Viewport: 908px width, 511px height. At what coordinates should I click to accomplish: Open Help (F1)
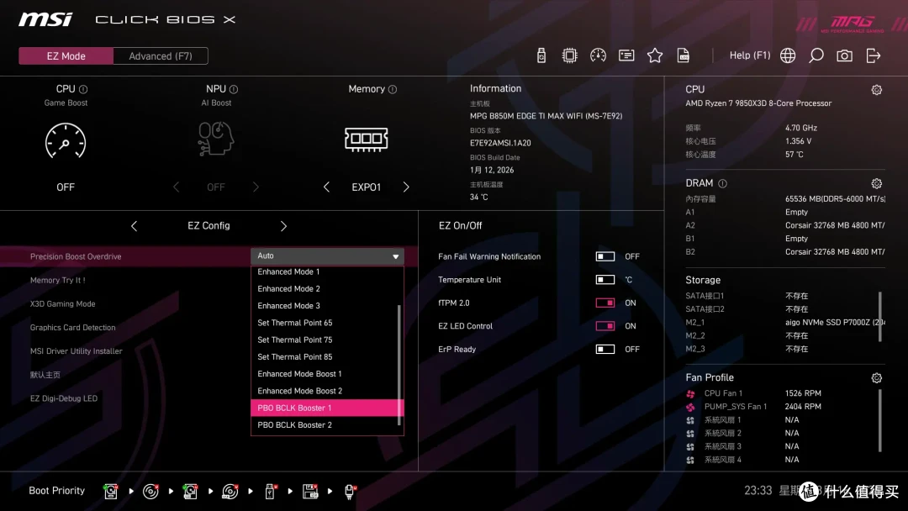pos(750,55)
